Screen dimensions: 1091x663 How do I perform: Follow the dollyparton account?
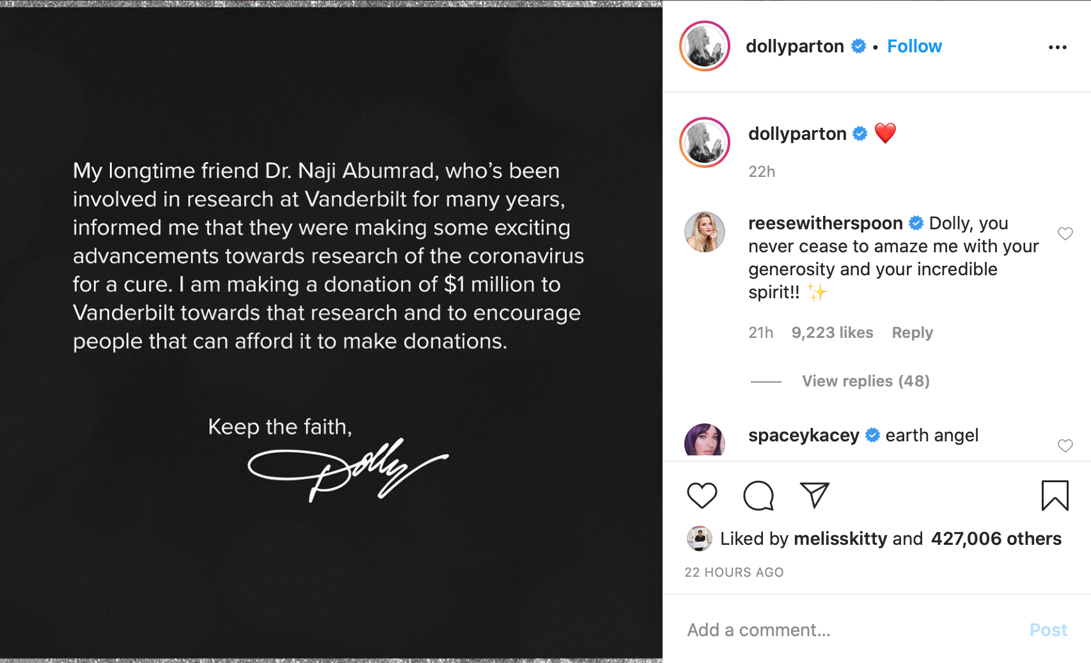point(914,46)
